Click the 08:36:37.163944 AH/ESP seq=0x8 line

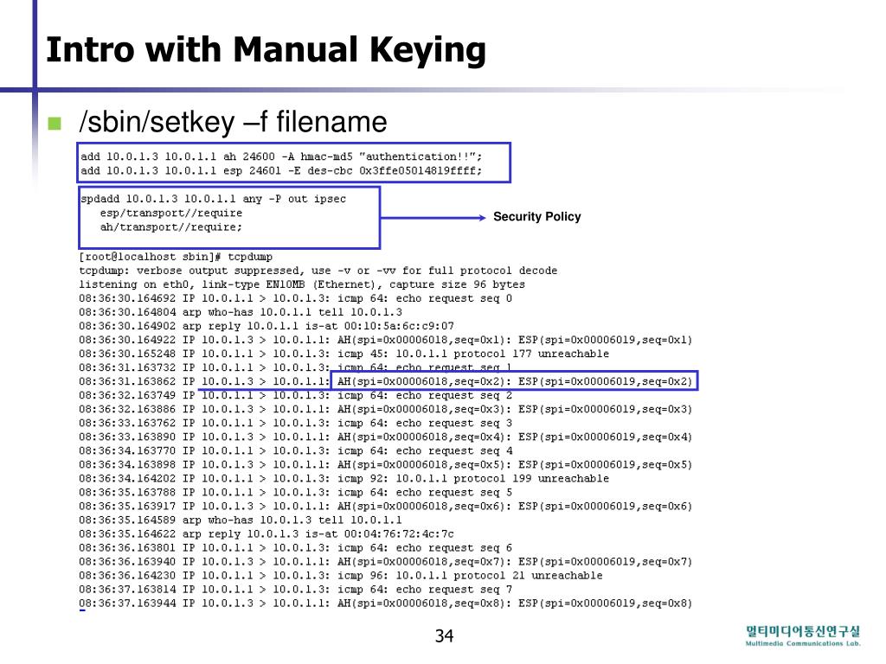click(385, 603)
